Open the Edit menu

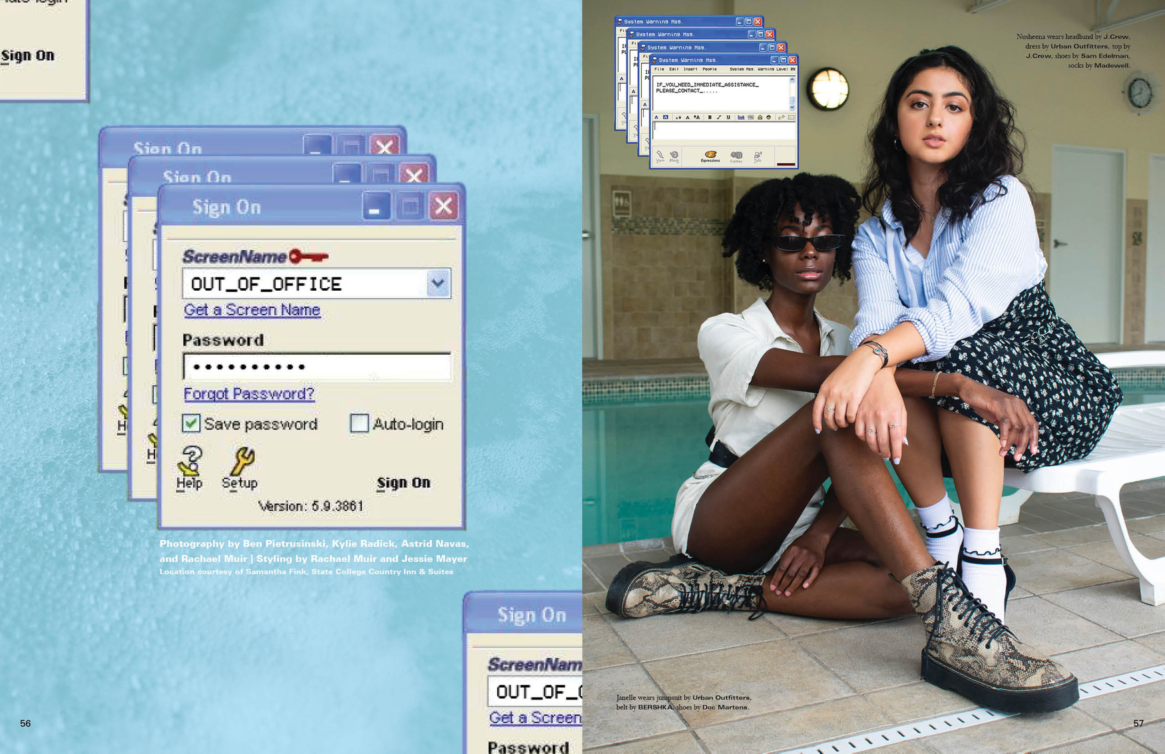tap(674, 69)
